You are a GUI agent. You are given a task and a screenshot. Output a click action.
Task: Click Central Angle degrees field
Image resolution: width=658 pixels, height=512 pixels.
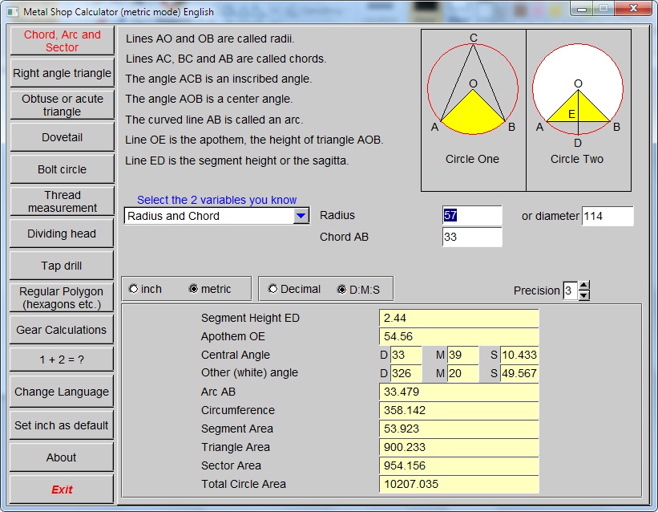point(406,355)
